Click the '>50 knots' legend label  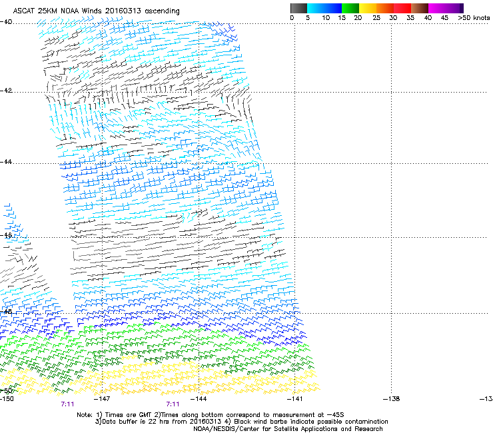click(474, 18)
